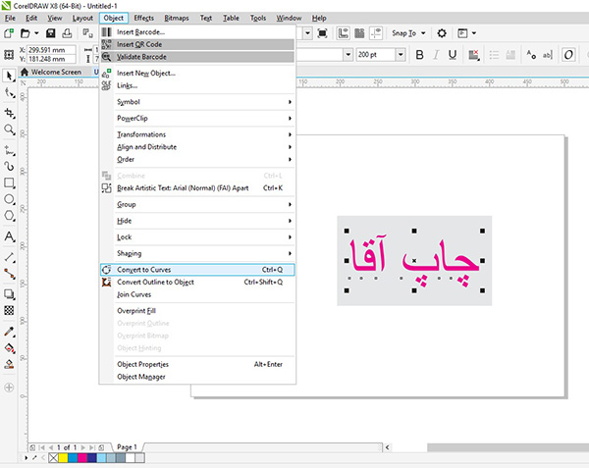Image resolution: width=589 pixels, height=468 pixels.
Task: Expand the Shaping submenu
Action: tap(204, 253)
